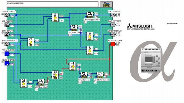
Task: Click the B22 block ID label
Action: [96, 14]
